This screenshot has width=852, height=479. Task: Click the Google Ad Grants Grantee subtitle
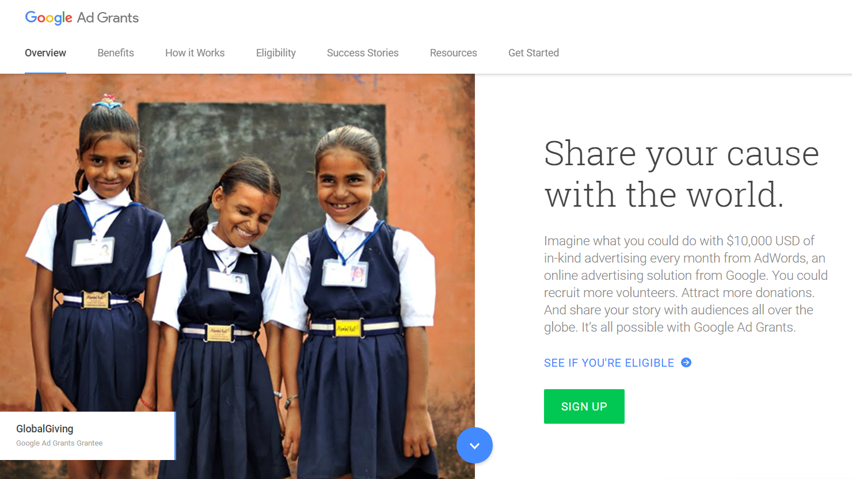[59, 443]
